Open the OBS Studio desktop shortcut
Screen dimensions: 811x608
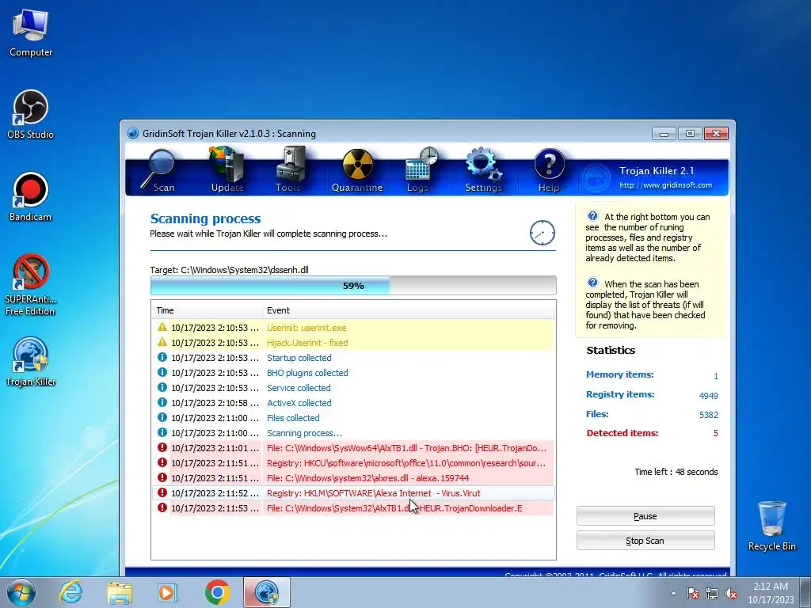[x=31, y=115]
